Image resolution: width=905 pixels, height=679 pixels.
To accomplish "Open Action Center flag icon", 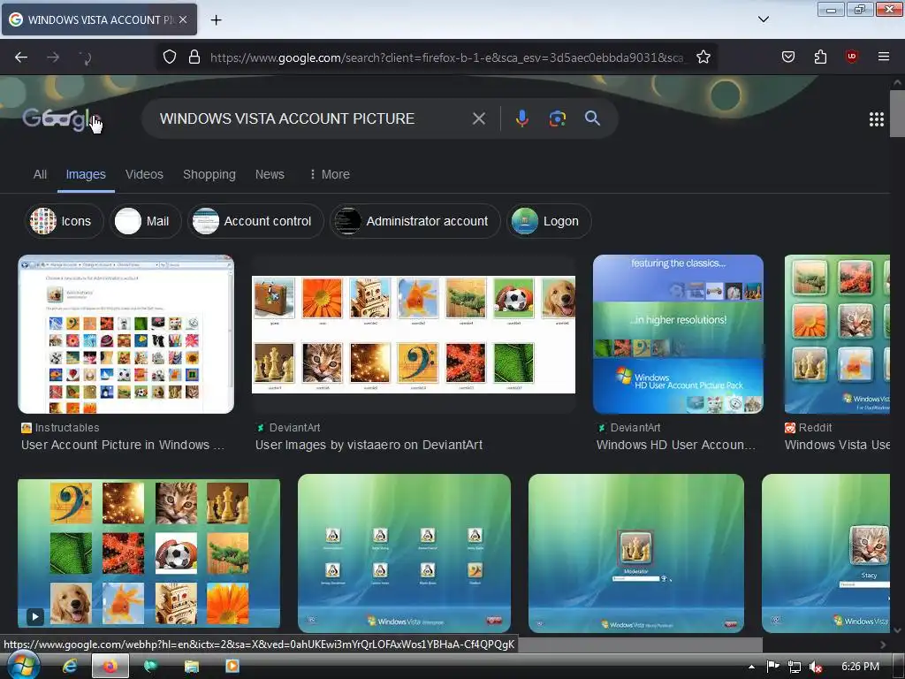I will tap(772, 667).
